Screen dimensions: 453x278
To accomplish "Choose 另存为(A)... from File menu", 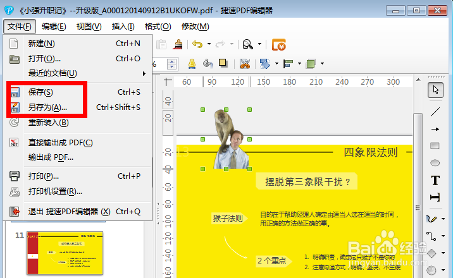I will click(78, 107).
